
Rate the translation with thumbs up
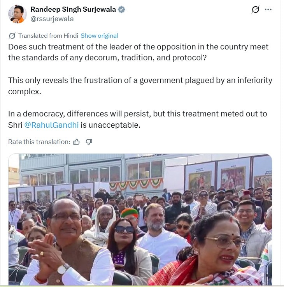coord(76,142)
